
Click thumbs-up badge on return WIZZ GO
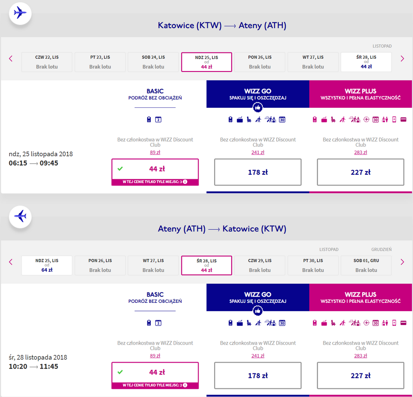coord(258,311)
